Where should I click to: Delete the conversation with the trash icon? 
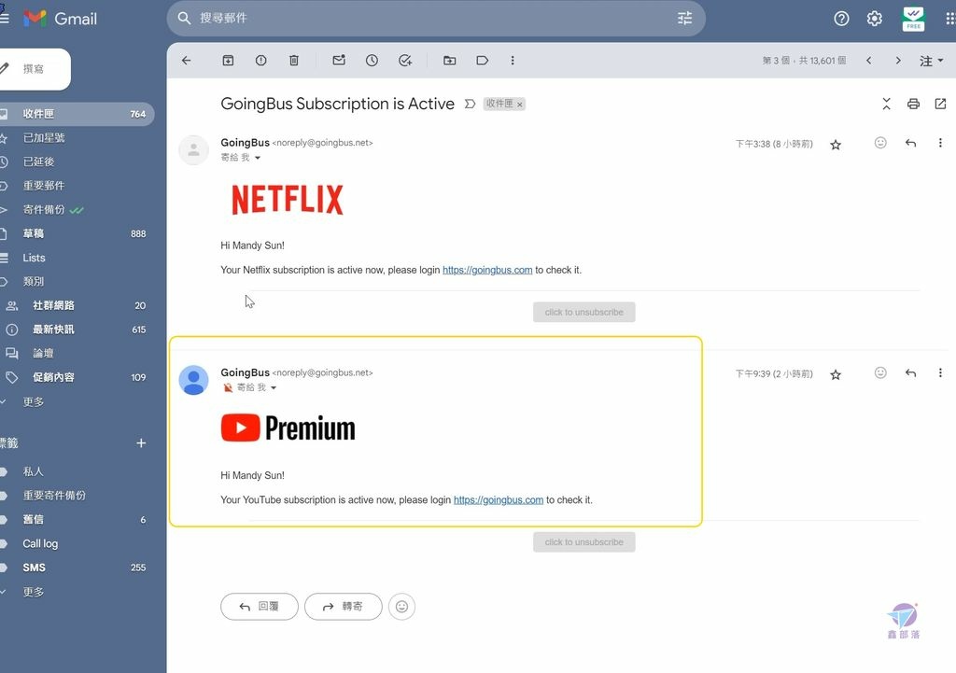click(x=294, y=61)
